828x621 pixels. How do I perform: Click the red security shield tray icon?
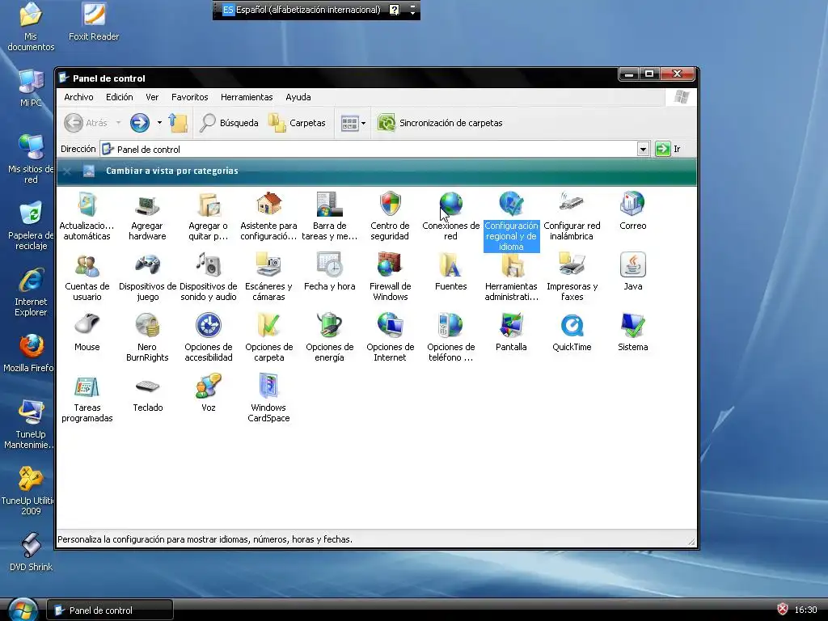tap(783, 610)
